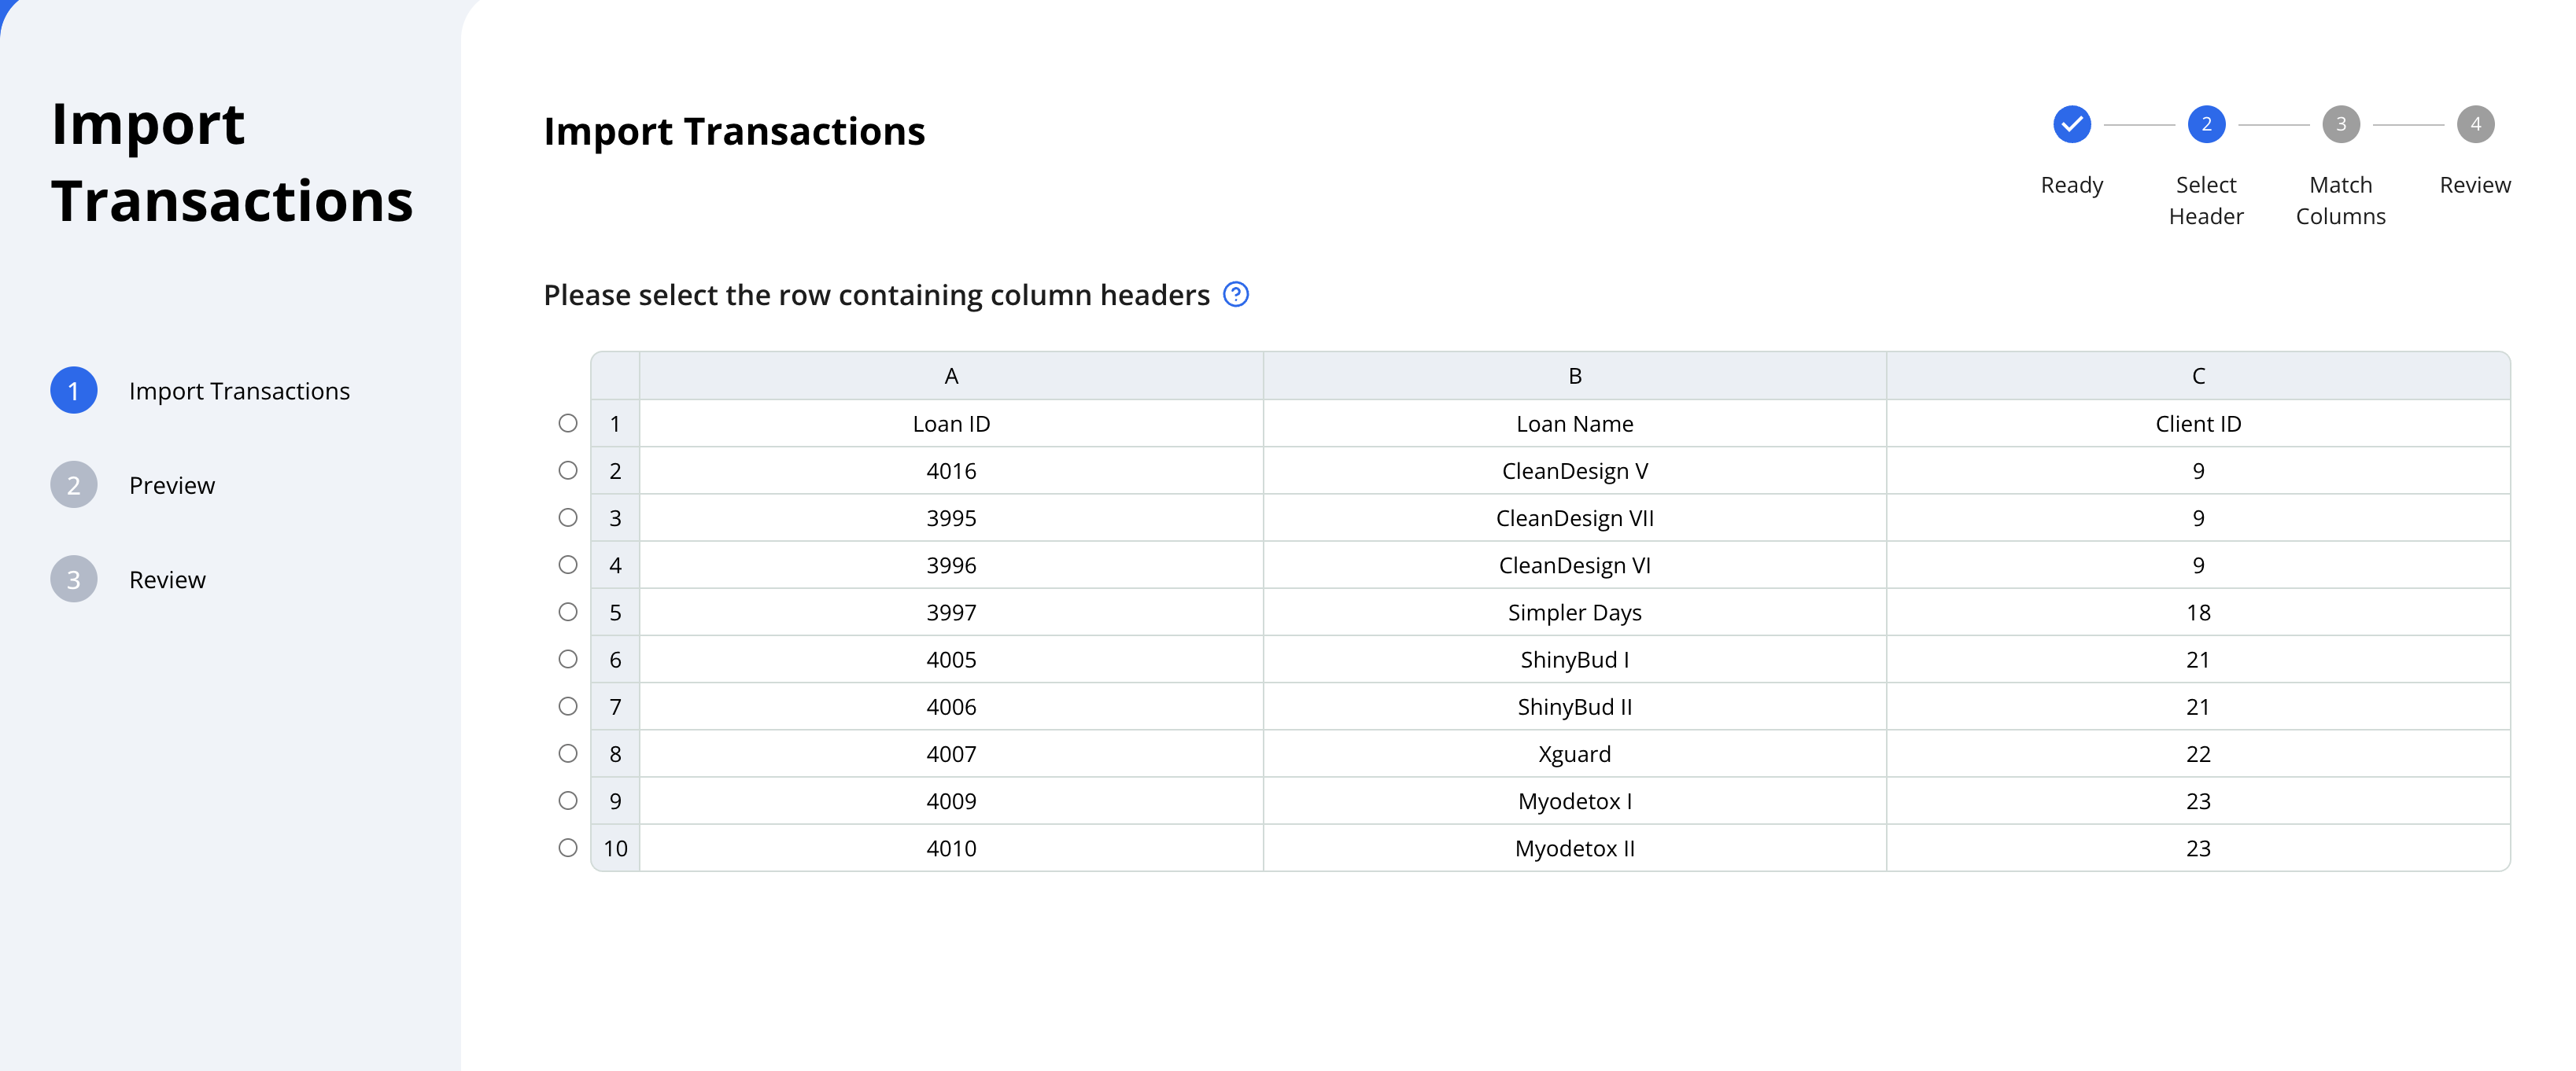
Task: Click the Simpler Days cell
Action: tap(1575, 613)
